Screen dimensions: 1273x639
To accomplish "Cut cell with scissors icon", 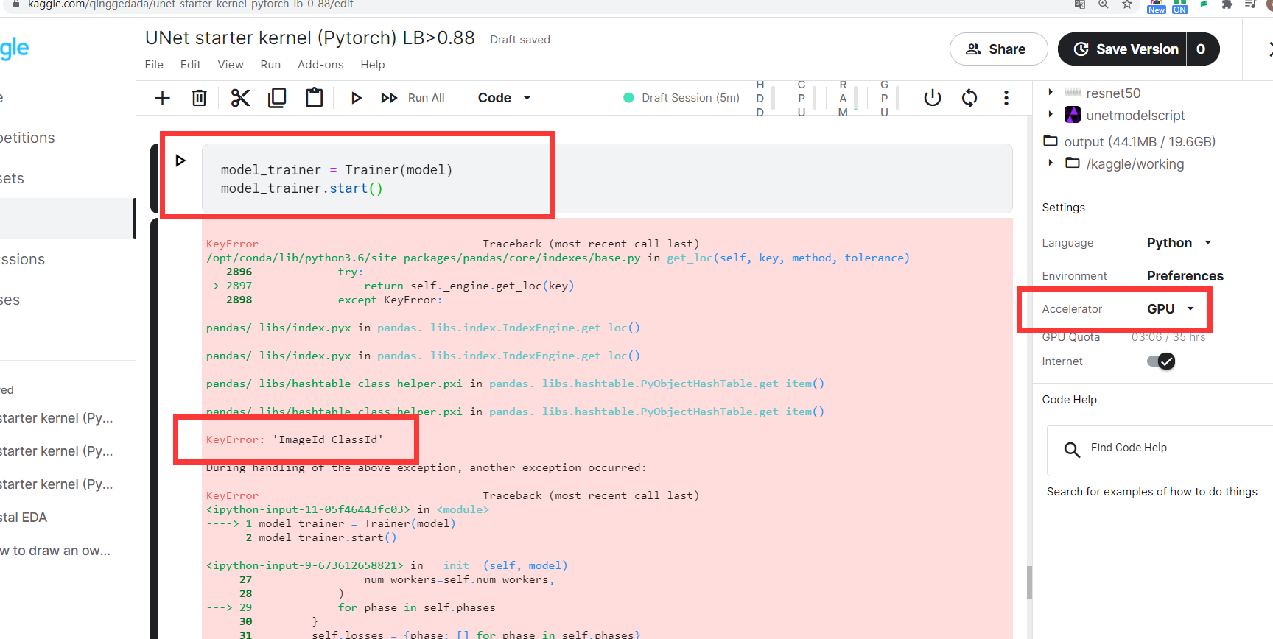I will coord(240,98).
